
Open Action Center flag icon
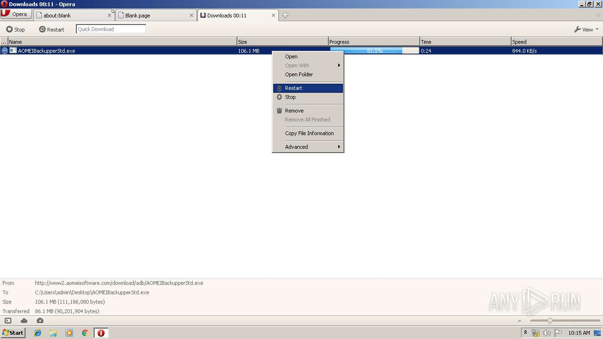[558, 333]
